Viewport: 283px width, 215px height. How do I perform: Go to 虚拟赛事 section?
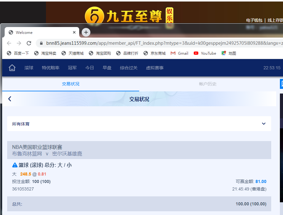[155, 68]
